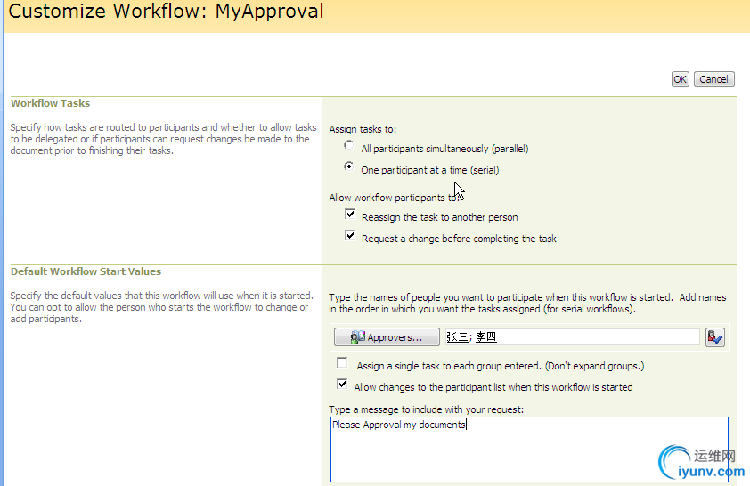The width and height of the screenshot is (750, 486).
Task: Click the approver name 张三
Action: click(x=457, y=336)
